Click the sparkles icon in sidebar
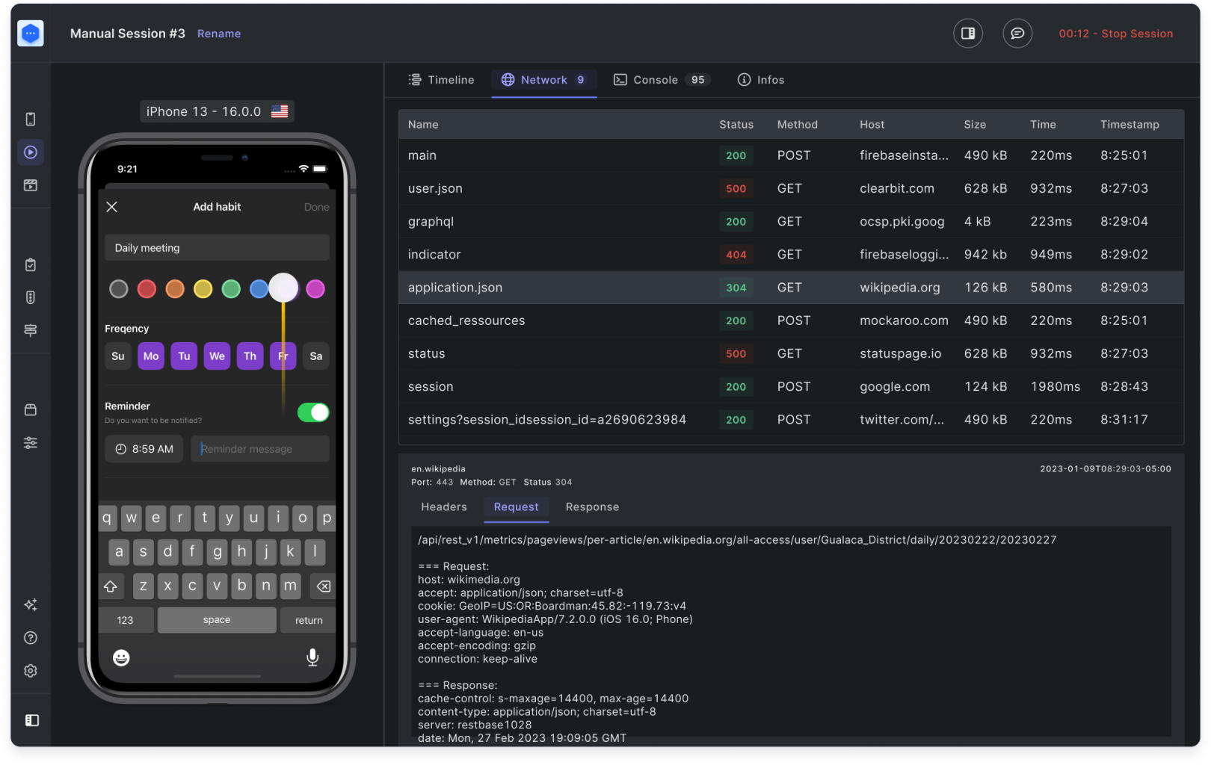 point(31,605)
